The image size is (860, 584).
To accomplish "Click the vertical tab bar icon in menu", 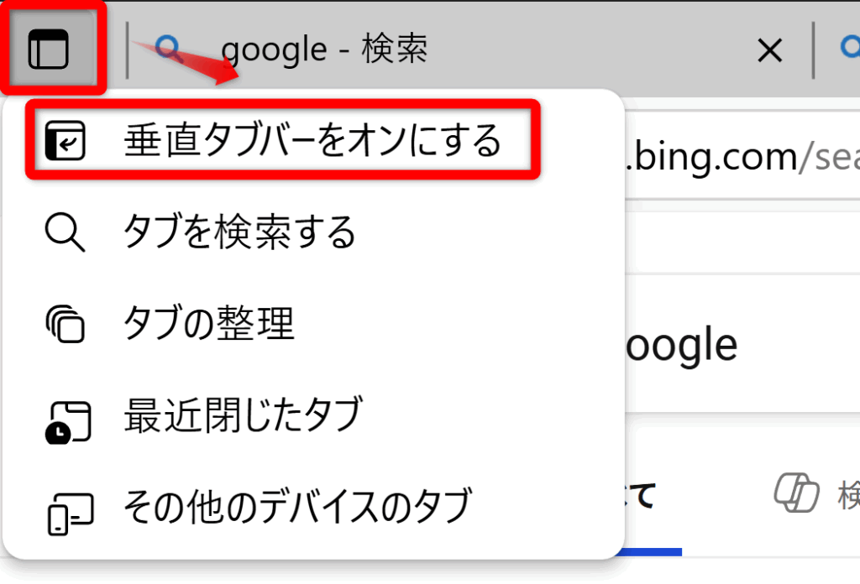I will coord(66,140).
